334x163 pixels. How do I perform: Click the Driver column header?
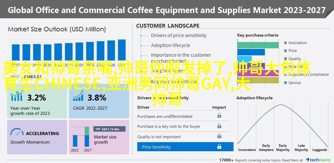[x=144, y=107]
